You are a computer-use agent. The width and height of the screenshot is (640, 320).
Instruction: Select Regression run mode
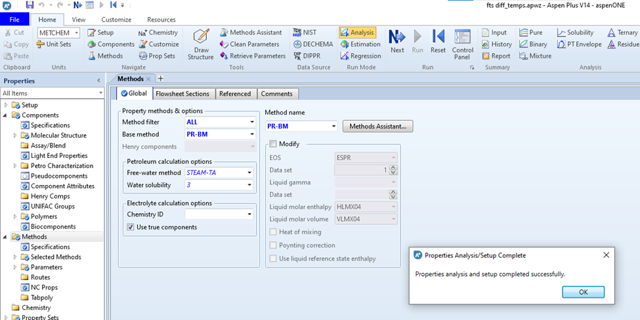tap(361, 56)
